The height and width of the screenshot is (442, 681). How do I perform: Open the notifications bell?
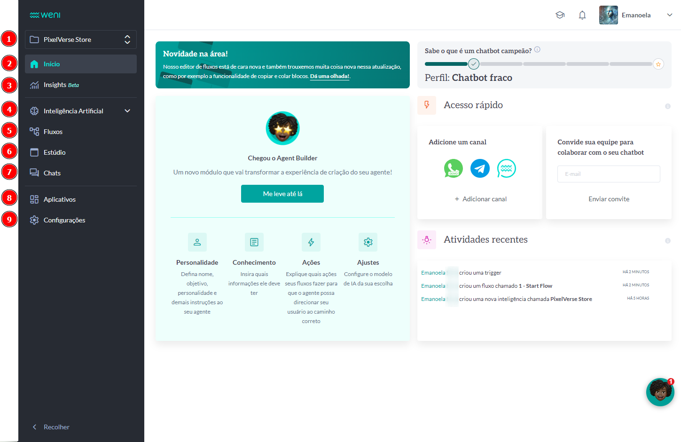[582, 15]
